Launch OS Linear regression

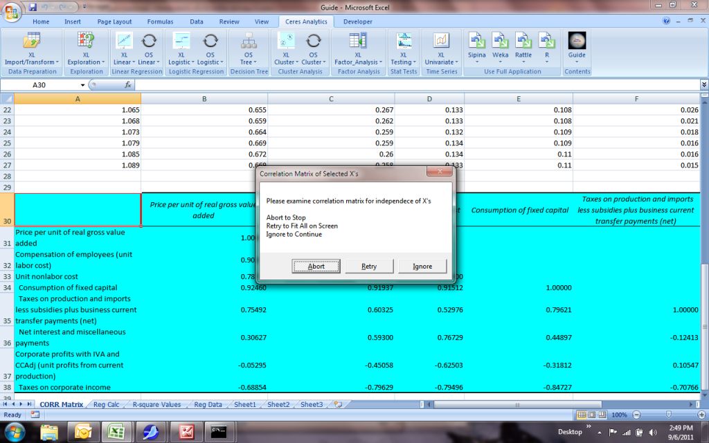point(148,49)
